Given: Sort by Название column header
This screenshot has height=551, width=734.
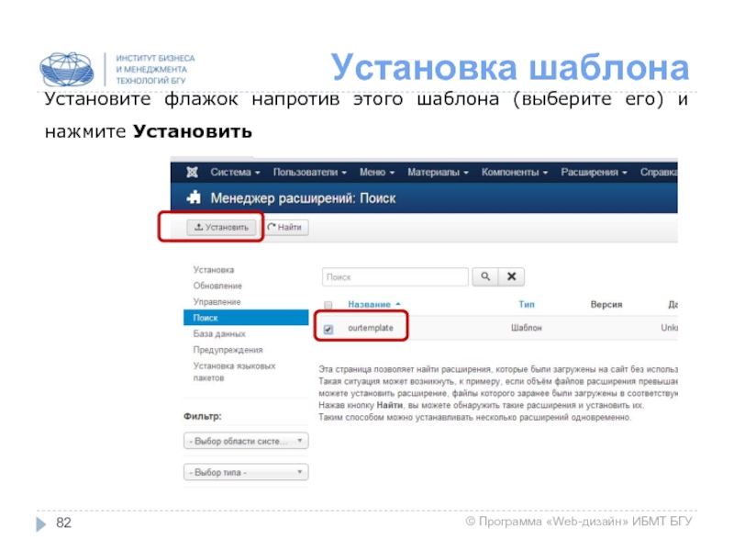Looking at the screenshot, I should (373, 305).
